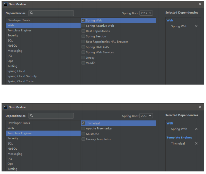Check Apache Freemarker checkbox
Viewport: 206px width, 174px height.
(83, 128)
